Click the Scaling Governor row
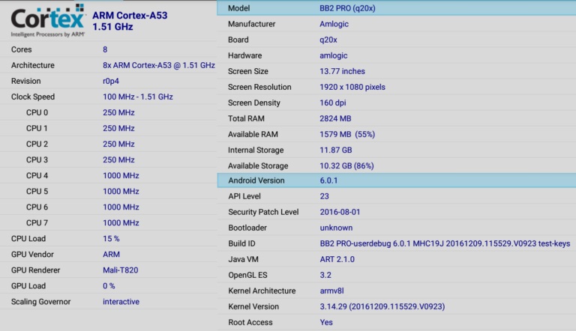This screenshot has height=331, width=576. click(x=108, y=301)
